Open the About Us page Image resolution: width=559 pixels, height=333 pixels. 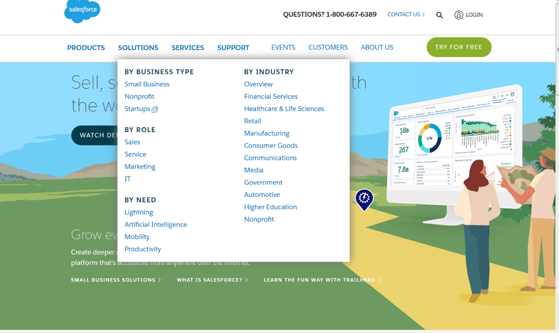(377, 48)
